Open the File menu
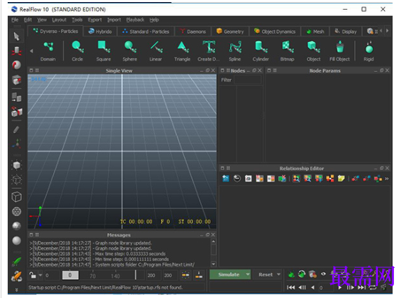 (x=15, y=20)
